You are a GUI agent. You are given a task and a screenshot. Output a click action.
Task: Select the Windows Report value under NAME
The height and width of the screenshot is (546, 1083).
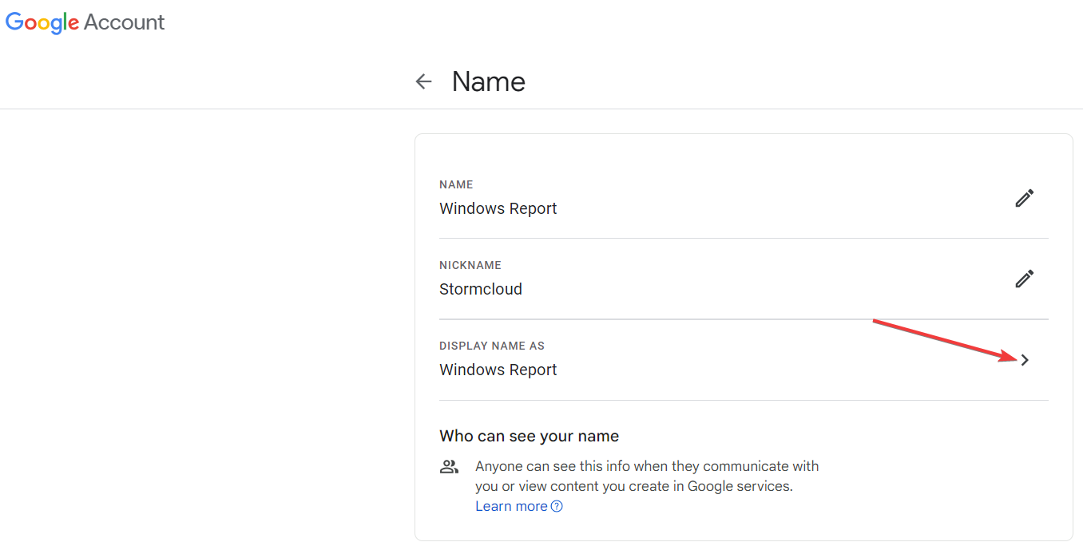498,208
